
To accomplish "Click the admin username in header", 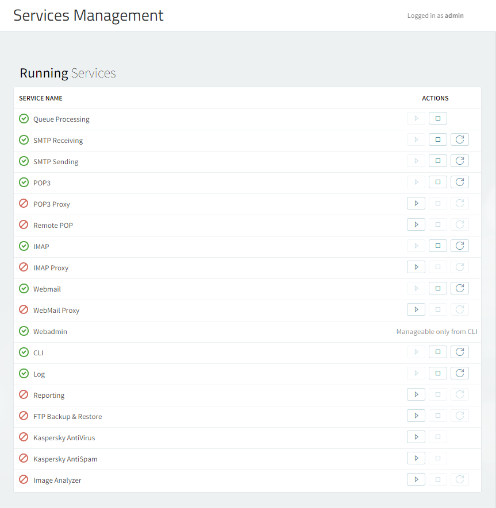I will click(454, 15).
